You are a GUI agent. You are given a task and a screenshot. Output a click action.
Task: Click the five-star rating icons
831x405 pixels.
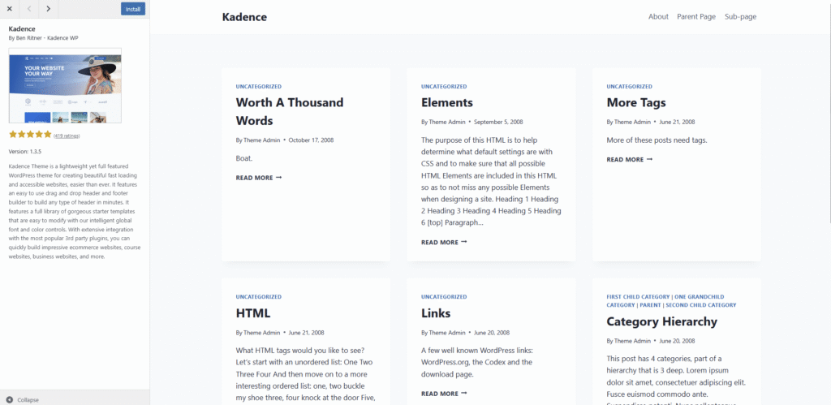coord(30,135)
